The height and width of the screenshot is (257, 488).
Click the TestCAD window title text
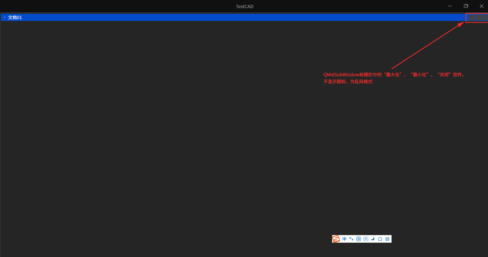[244, 6]
